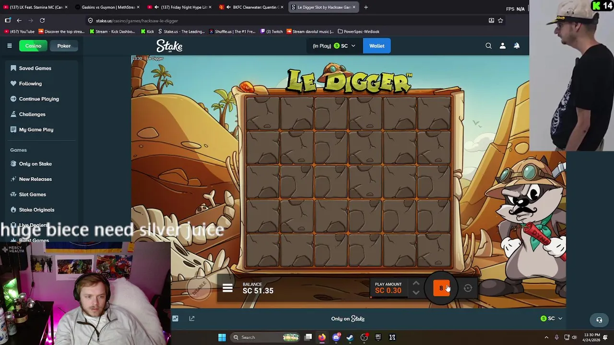Click the DISABLE round stamp button
The height and width of the screenshot is (345, 614).
coord(199,287)
